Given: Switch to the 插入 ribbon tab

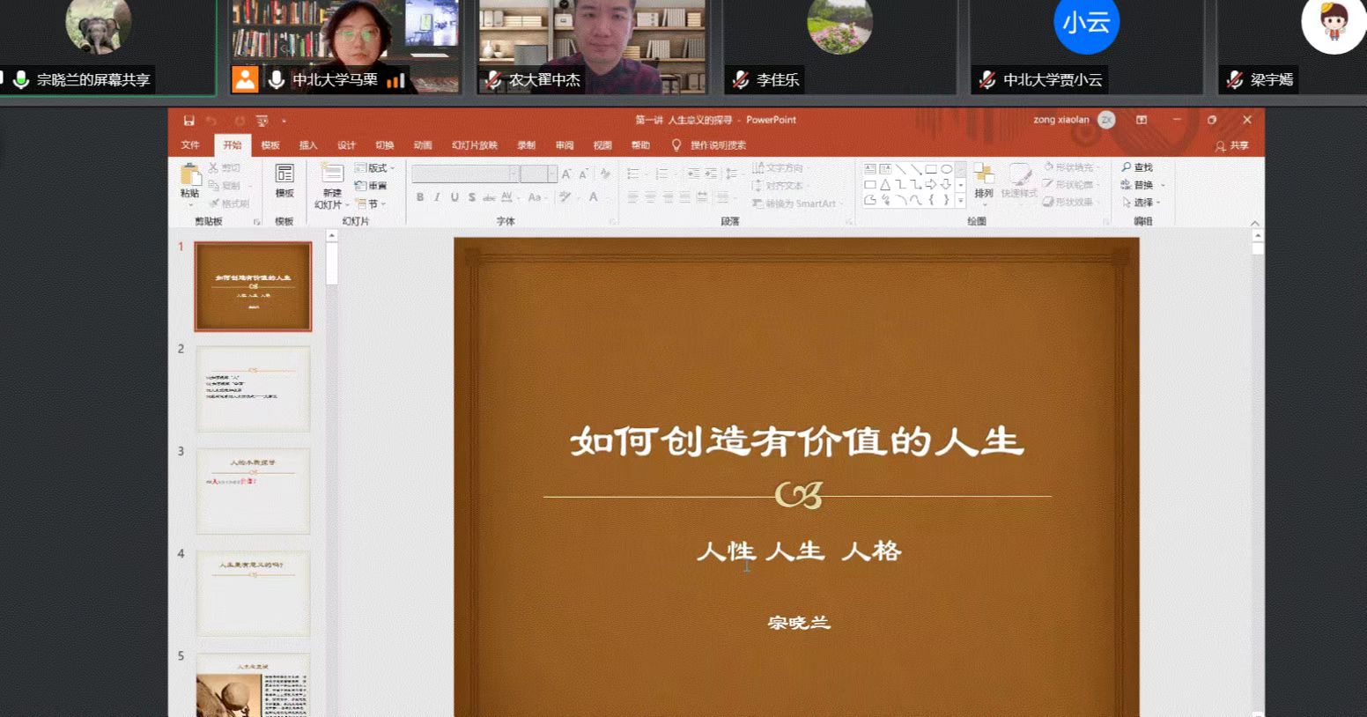Looking at the screenshot, I should (x=308, y=145).
